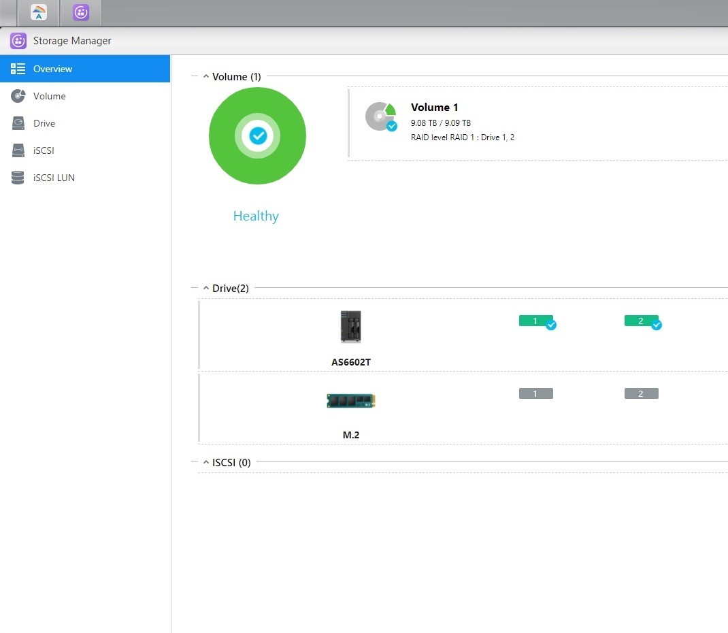
Task: Click the AS6602T device label
Action: click(x=350, y=362)
